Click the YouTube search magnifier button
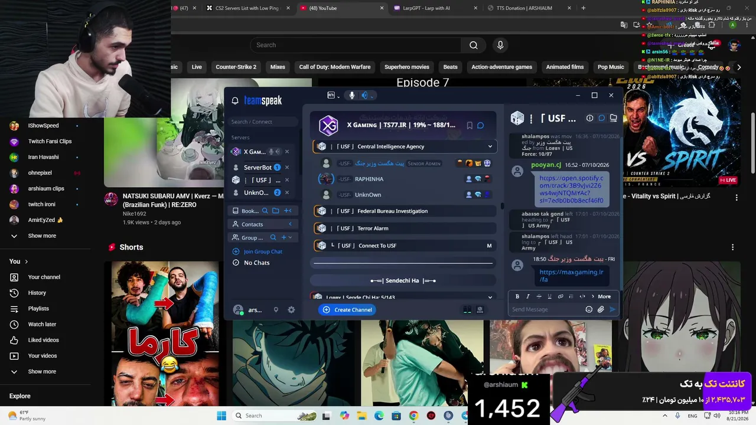The height and width of the screenshot is (425, 756). [x=474, y=45]
